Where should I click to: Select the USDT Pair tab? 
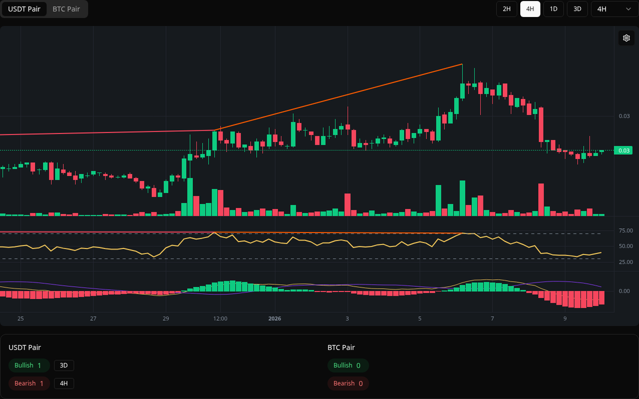point(24,9)
